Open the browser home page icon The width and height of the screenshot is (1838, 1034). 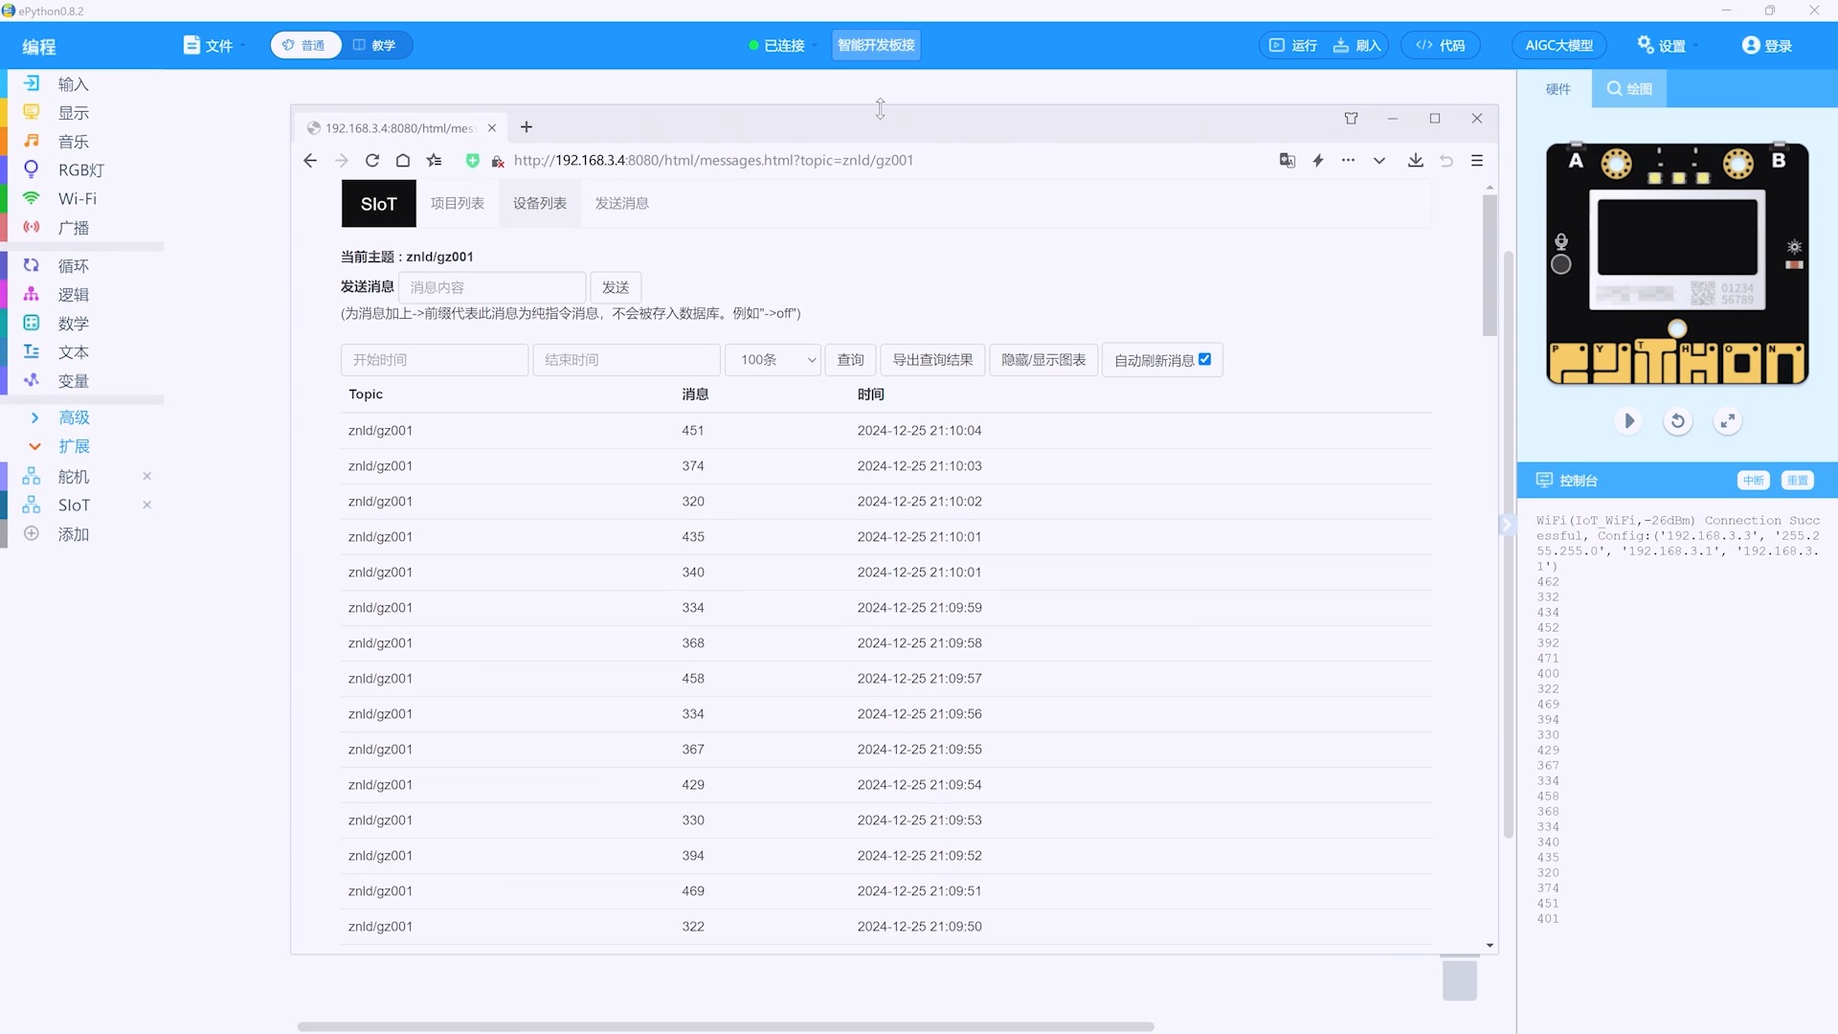point(403,161)
